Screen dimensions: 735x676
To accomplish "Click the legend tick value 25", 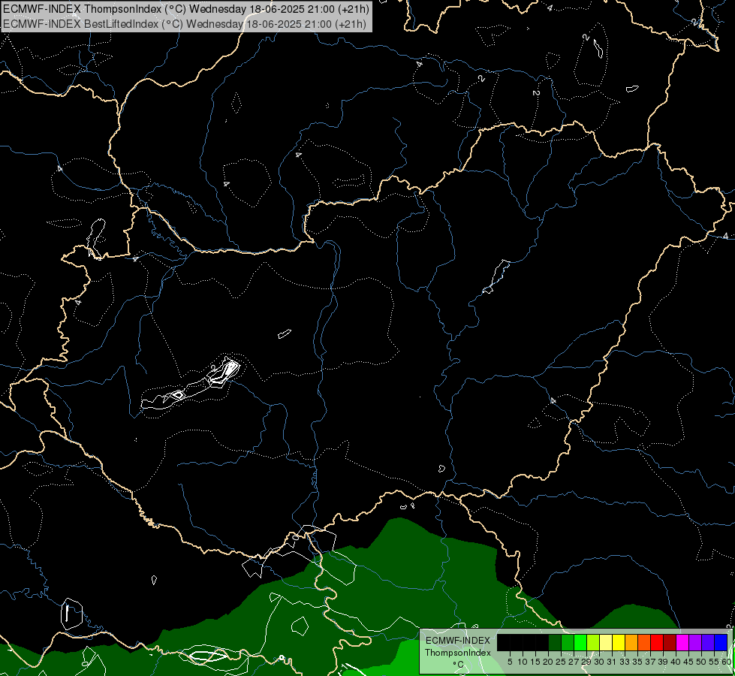I will point(561,662).
